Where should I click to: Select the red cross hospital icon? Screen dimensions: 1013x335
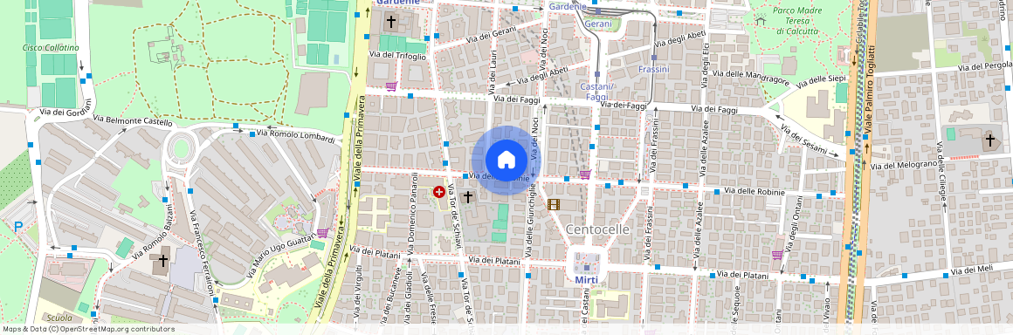pos(439,192)
